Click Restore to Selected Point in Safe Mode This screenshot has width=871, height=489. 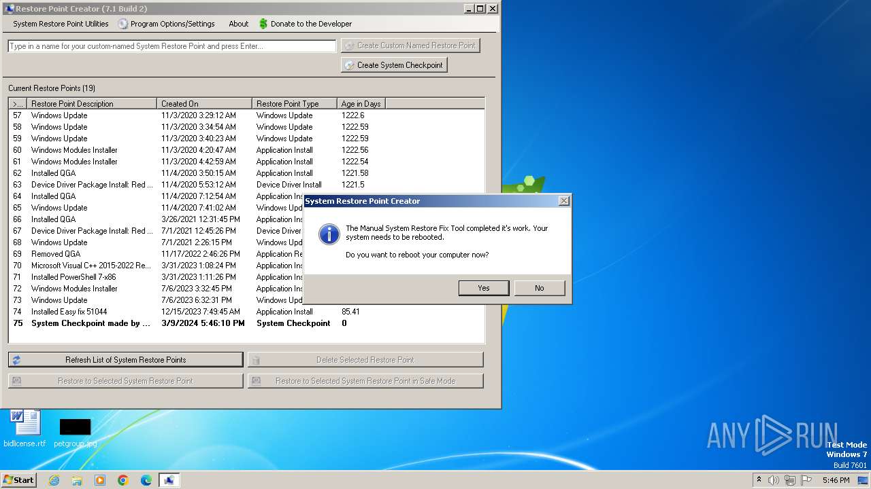365,381
